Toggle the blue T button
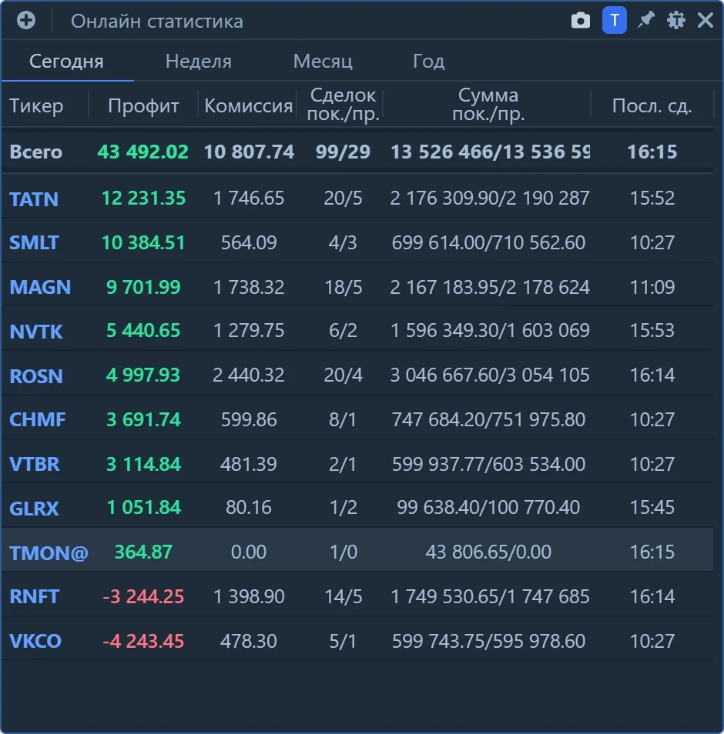This screenshot has width=724, height=734. [615, 20]
